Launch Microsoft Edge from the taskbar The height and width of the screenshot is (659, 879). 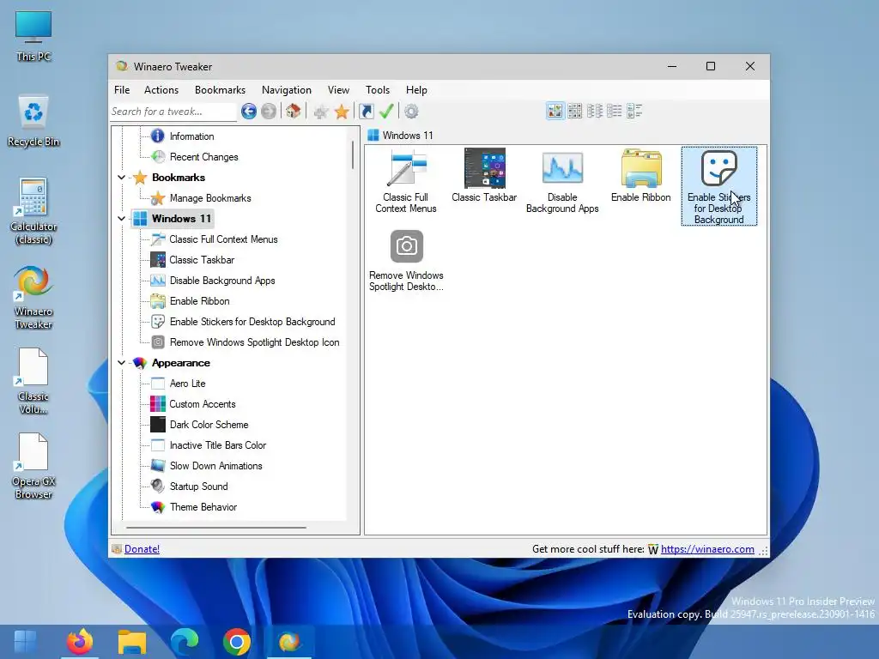click(x=185, y=642)
